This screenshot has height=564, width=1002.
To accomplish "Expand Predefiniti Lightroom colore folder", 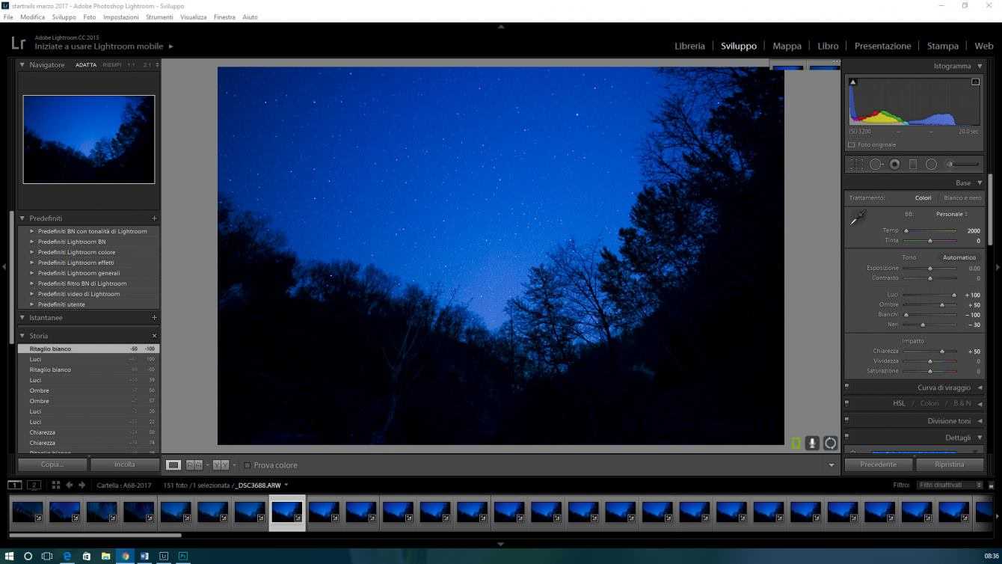I will pos(32,252).
